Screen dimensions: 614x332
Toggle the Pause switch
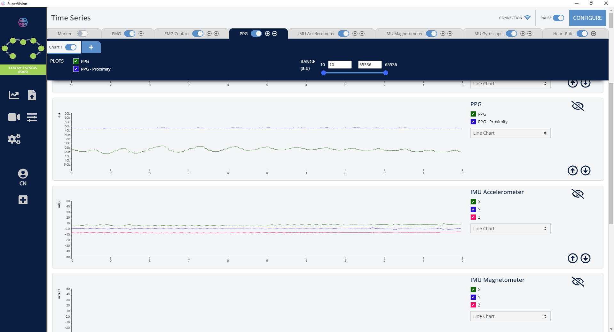point(558,18)
